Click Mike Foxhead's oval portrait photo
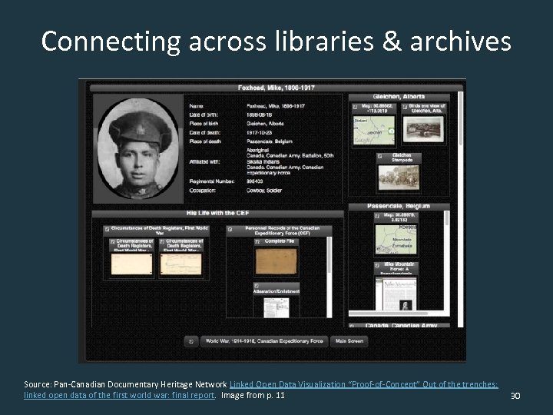 [138, 148]
